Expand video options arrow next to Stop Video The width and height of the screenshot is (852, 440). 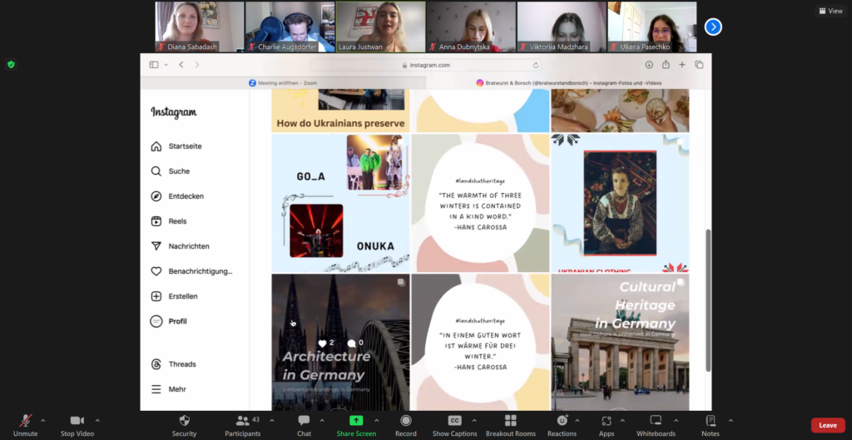(97, 421)
